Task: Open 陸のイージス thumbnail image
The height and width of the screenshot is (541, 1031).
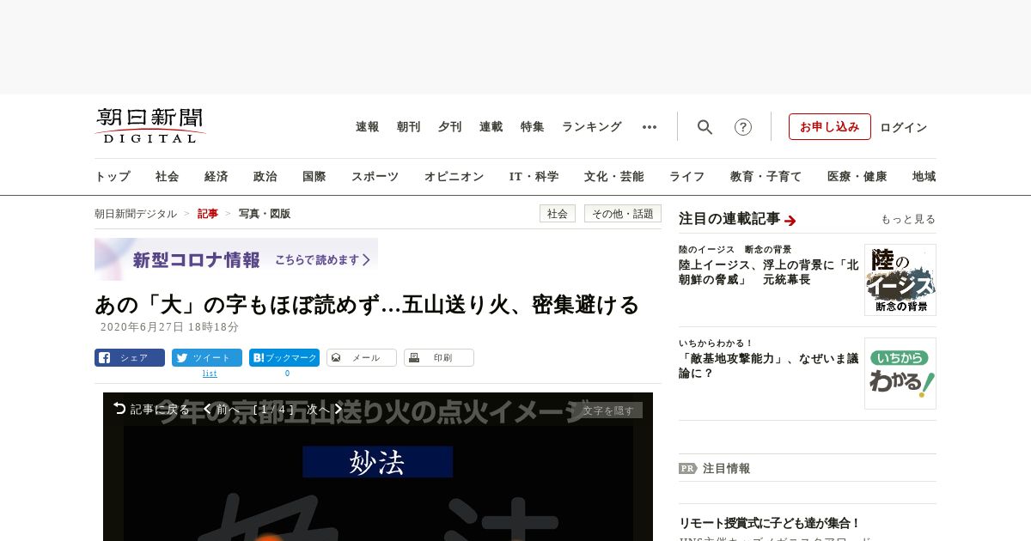Action: click(900, 280)
